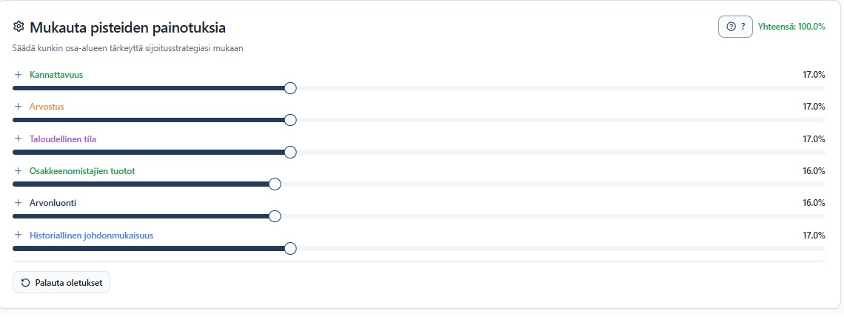
Task: Click the settings gear icon beside the title
Action: [19, 27]
